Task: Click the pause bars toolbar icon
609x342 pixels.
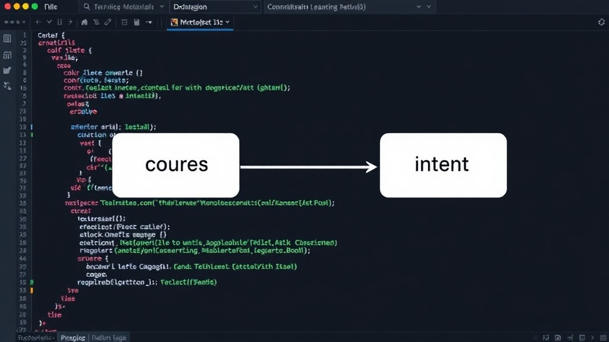Action: 59,22
